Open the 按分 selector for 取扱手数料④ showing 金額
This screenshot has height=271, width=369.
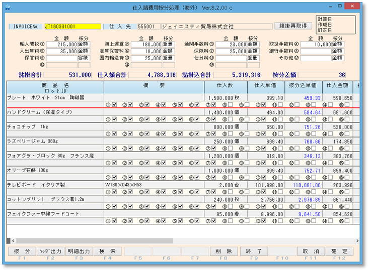[338, 44]
